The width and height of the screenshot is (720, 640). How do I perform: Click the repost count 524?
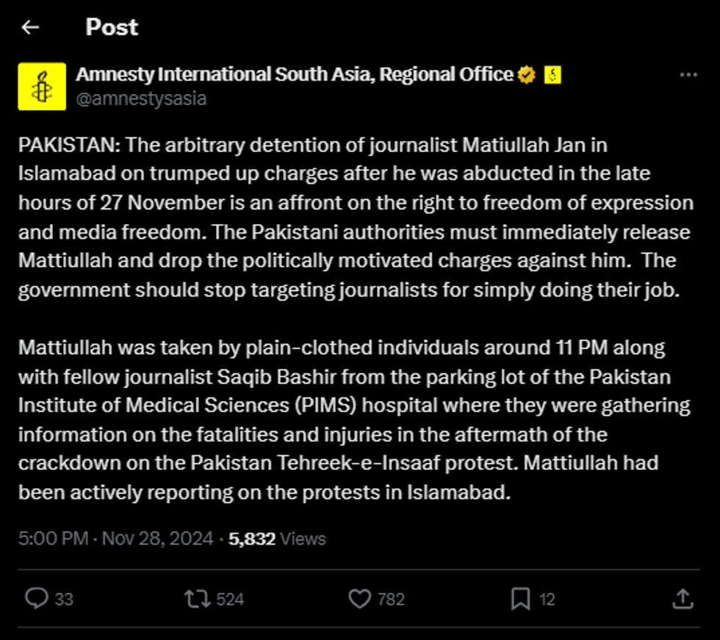(231, 600)
